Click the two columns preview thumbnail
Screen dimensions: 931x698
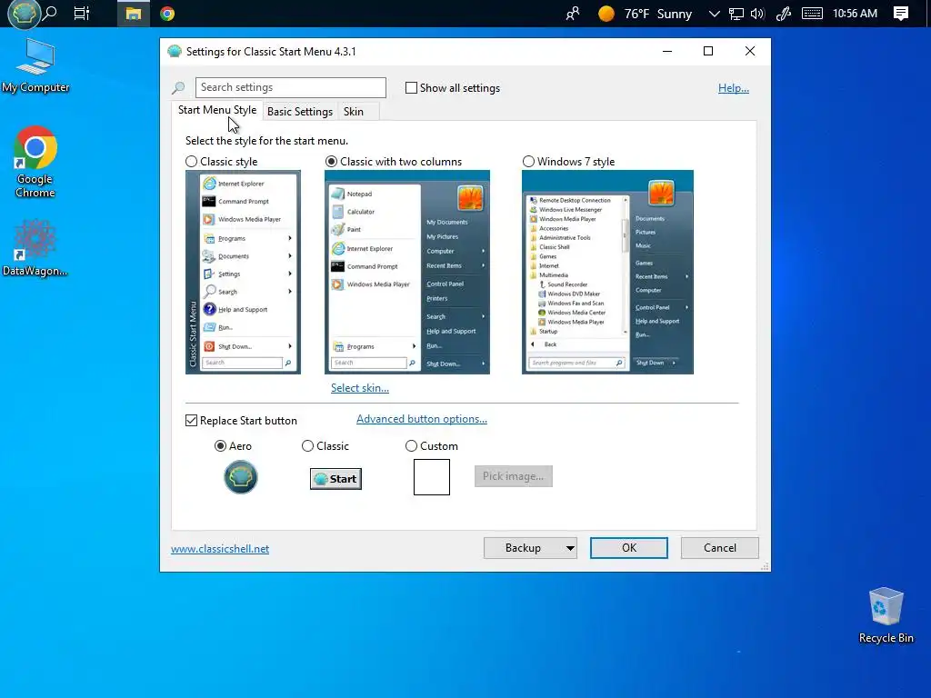click(x=406, y=272)
